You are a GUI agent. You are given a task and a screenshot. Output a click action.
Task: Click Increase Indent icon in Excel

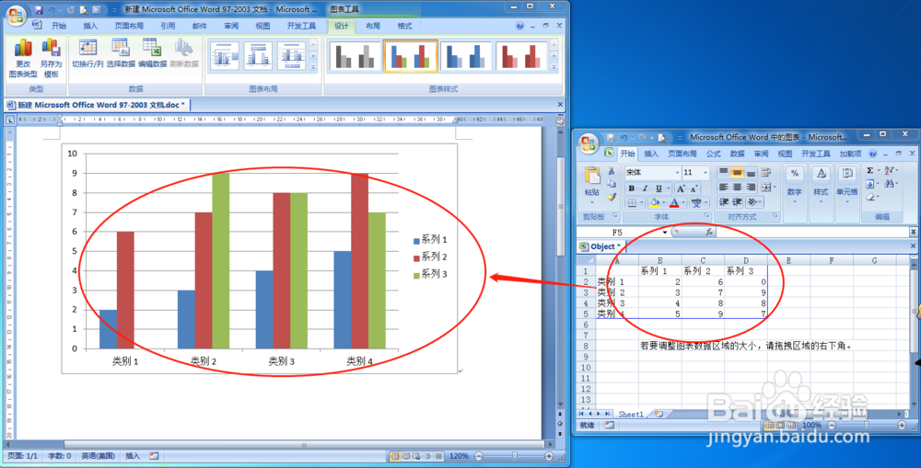pos(737,202)
